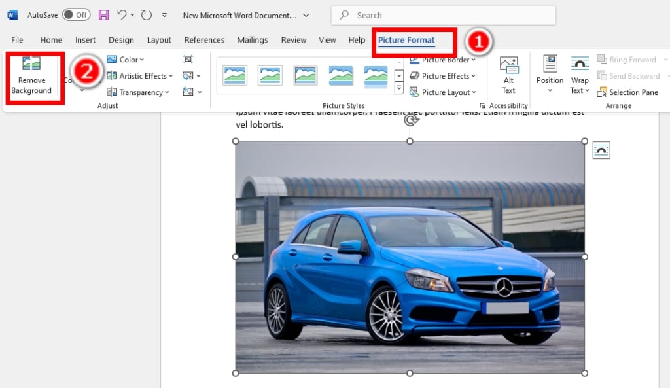
Task: Click inside the Search box
Action: [442, 14]
